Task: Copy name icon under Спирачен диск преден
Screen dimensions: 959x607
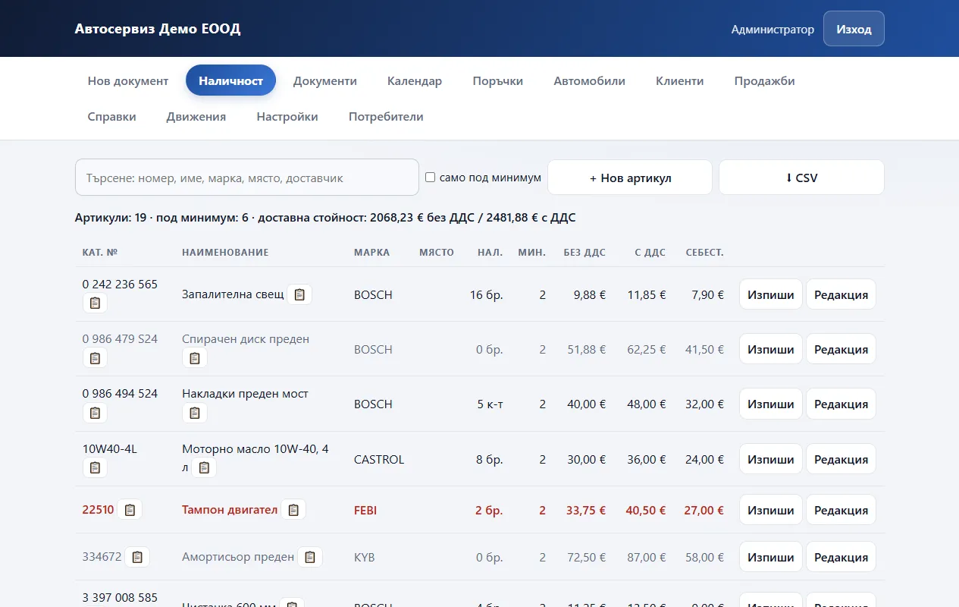Action: pos(195,358)
